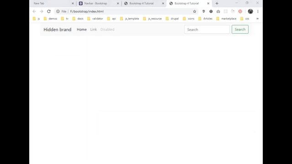Screen dimensions: 292x164
Task: Close the New Tab tab
Action: tap(73, 3)
